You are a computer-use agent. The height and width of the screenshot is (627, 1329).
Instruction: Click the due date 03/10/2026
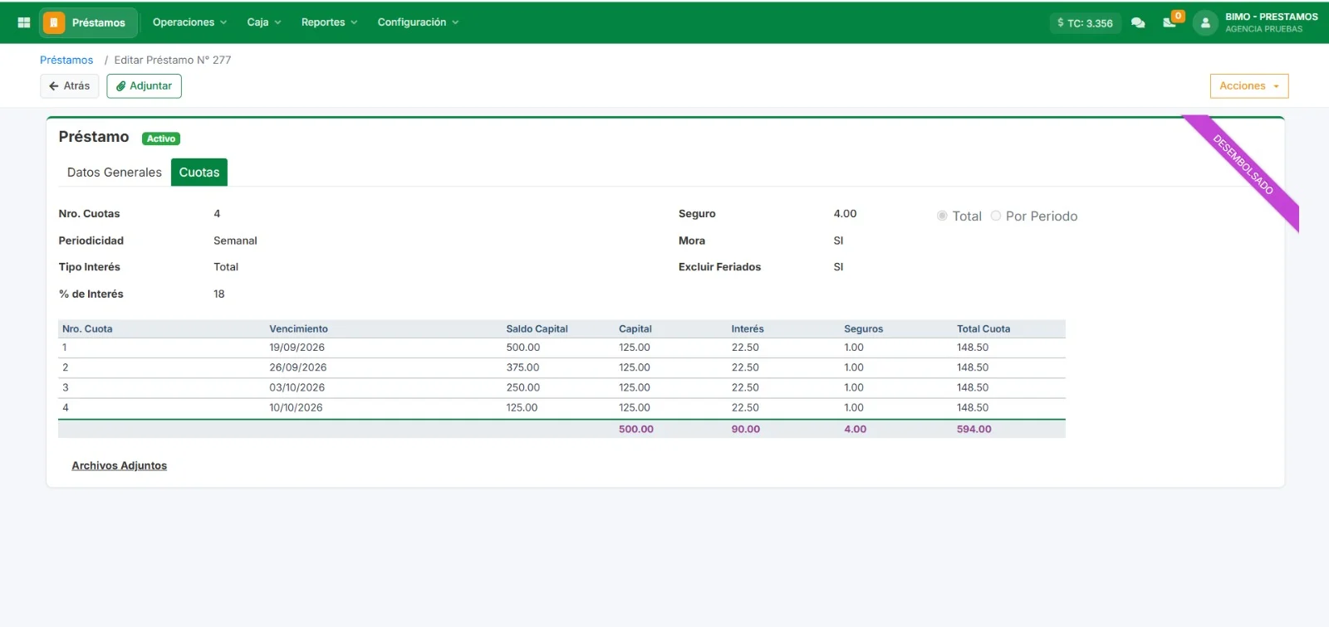[297, 387]
